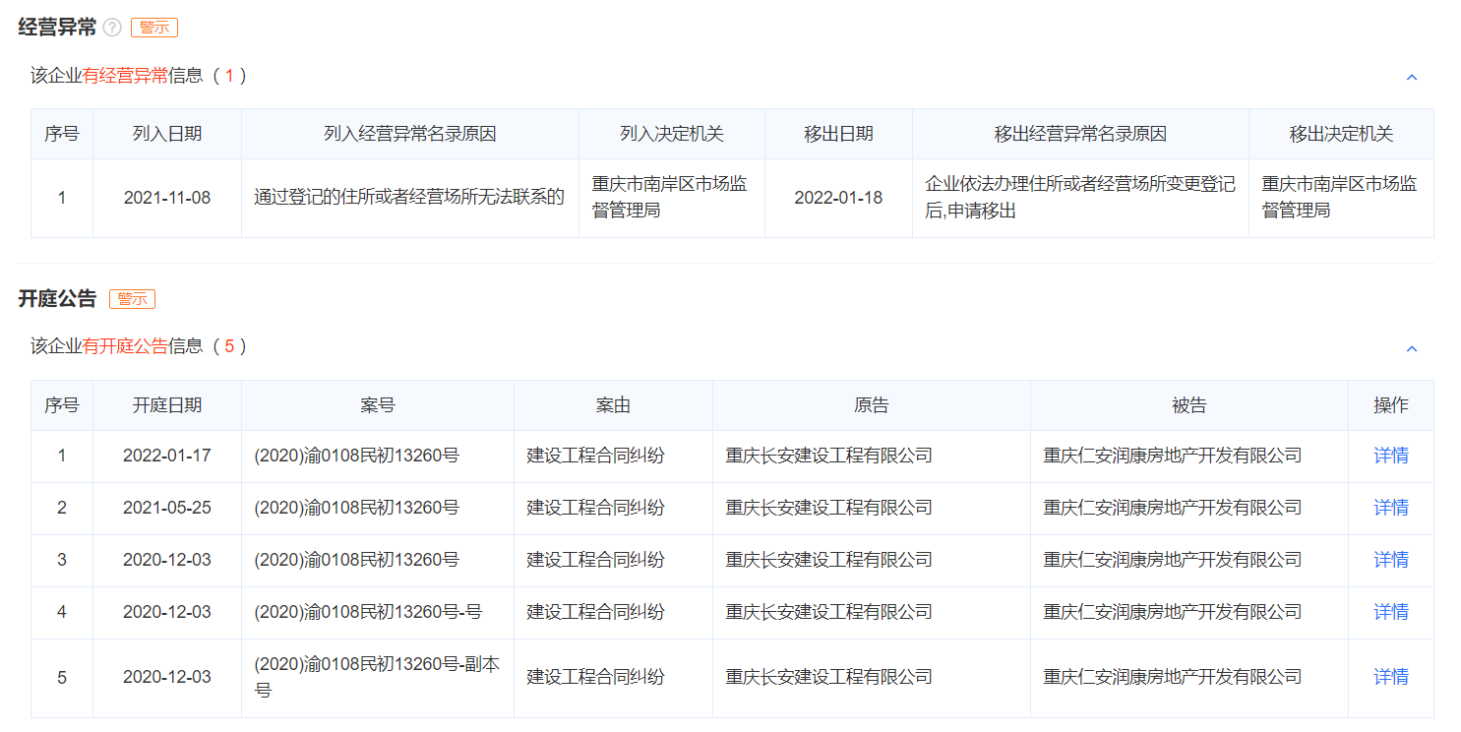Click the 开庭日期 column header
The width and height of the screenshot is (1461, 732).
[x=167, y=405]
